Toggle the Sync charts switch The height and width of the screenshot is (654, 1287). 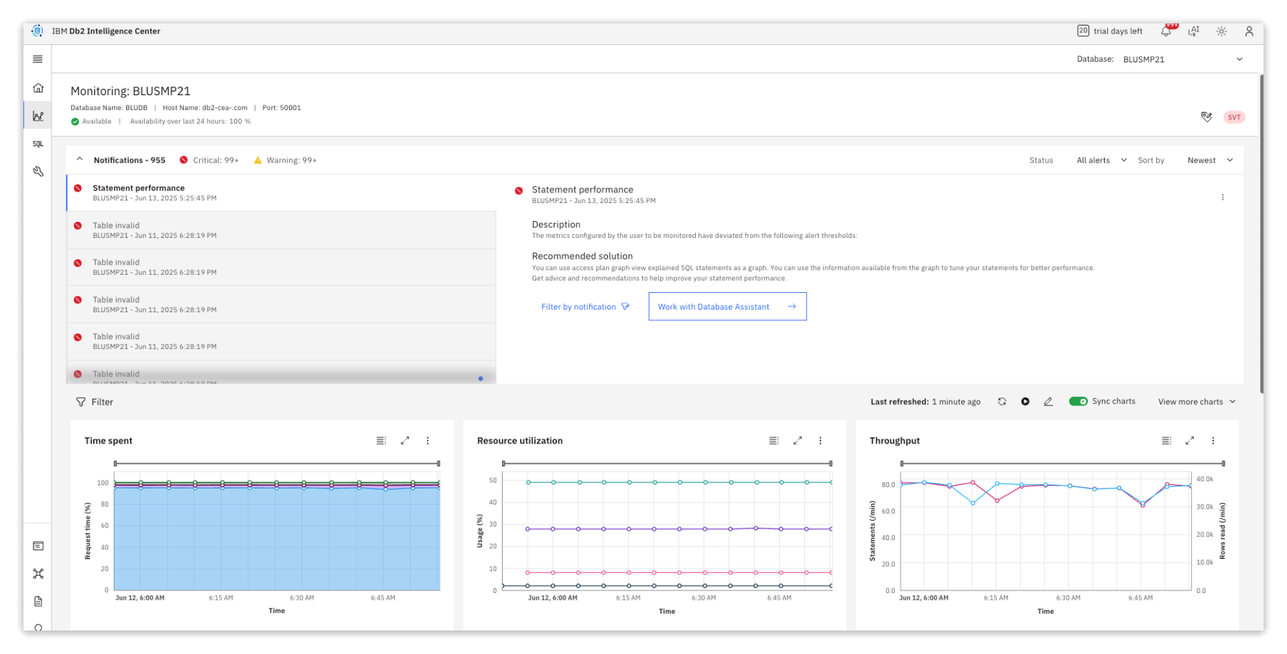pyautogui.click(x=1078, y=401)
